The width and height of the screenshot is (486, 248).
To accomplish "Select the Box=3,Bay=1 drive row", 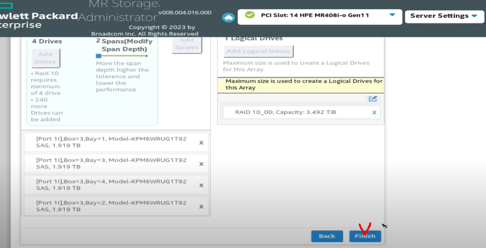I will tap(116, 142).
